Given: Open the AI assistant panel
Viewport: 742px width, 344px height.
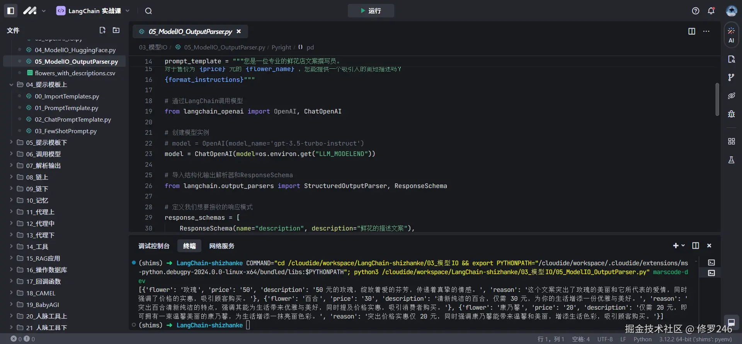Looking at the screenshot, I should 731,35.
